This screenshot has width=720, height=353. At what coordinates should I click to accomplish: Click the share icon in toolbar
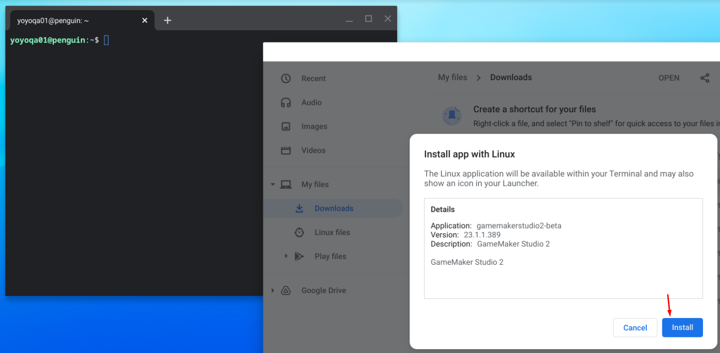[x=704, y=78]
